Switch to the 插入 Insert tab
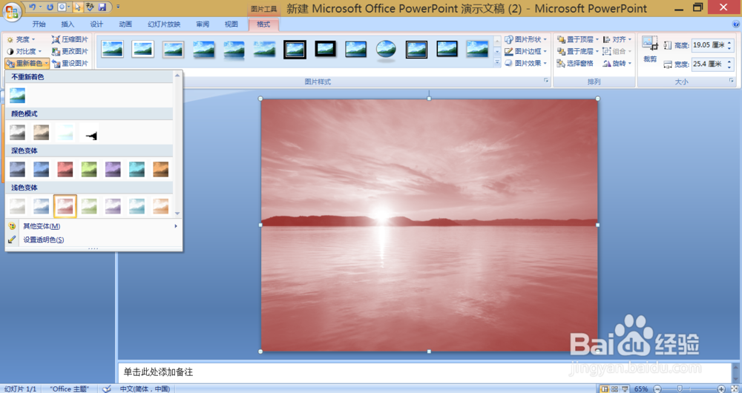 pos(68,24)
